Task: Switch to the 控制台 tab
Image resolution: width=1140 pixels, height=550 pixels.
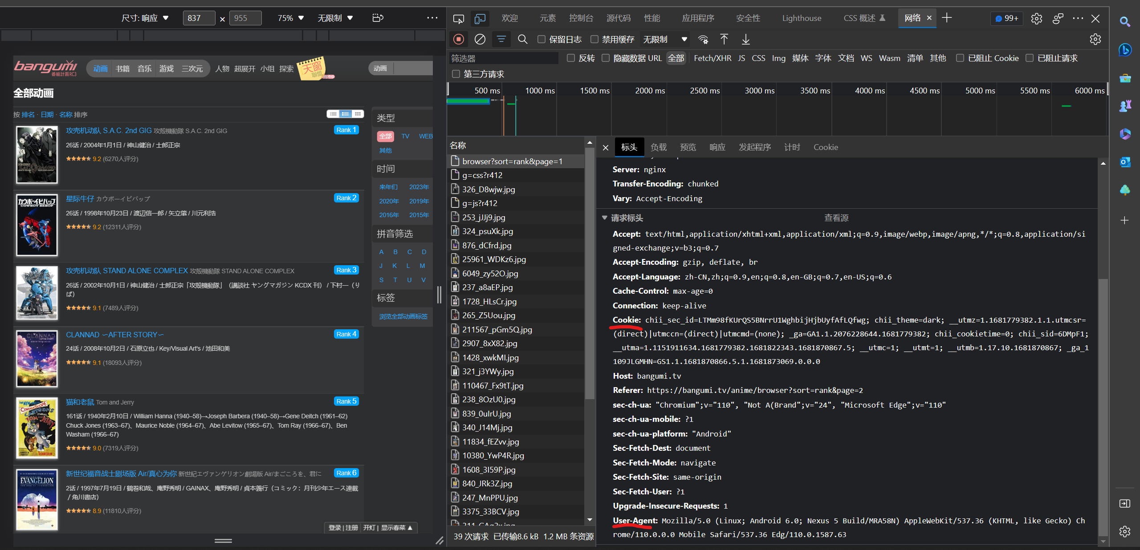Action: 581,18
